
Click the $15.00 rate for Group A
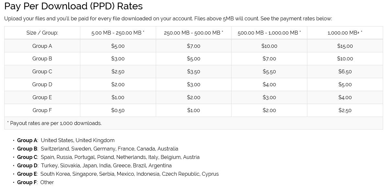[345, 46]
